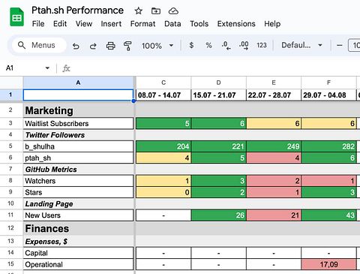Star the Ptah.sh Performance document
The height and width of the screenshot is (274, 360).
[138, 11]
